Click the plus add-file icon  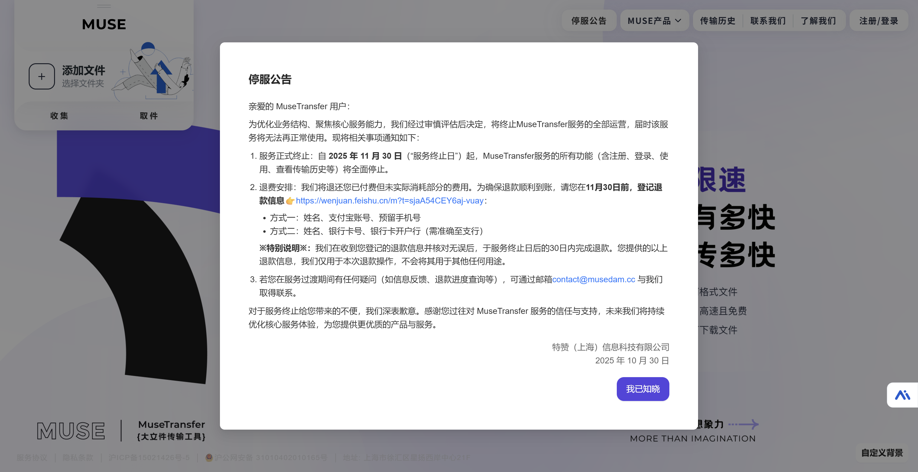(x=42, y=76)
